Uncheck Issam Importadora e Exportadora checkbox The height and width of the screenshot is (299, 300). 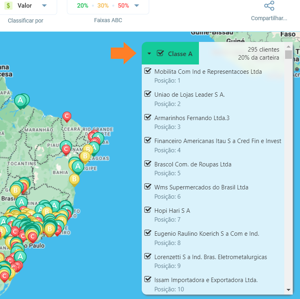(148, 279)
